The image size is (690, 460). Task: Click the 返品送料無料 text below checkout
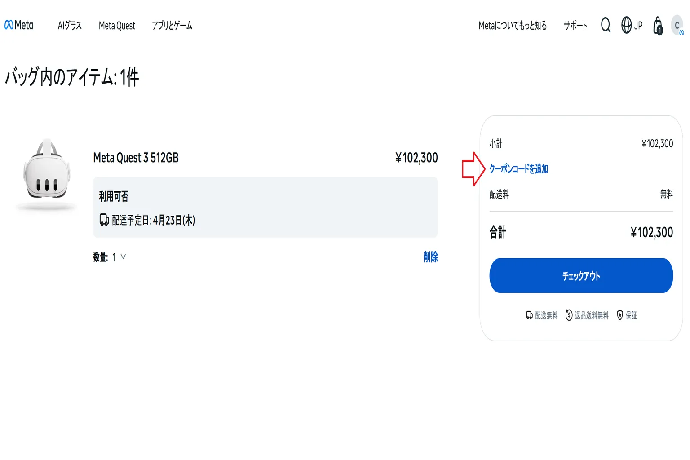pyautogui.click(x=592, y=315)
